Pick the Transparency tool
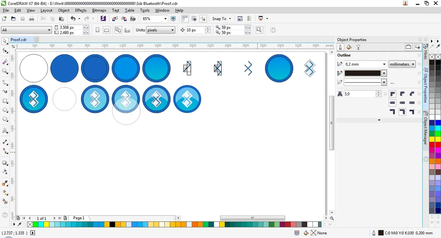 coord(5,172)
